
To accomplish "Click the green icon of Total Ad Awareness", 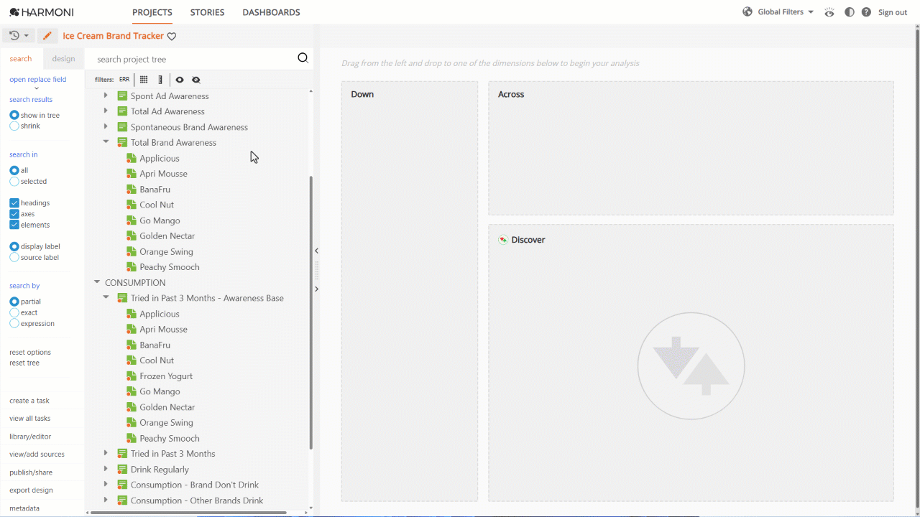I will (122, 111).
